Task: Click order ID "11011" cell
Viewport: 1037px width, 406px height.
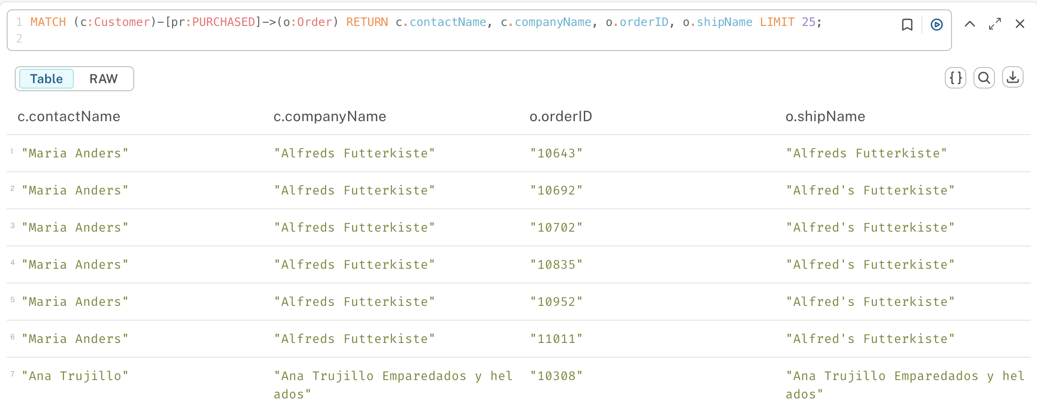Action: [556, 339]
